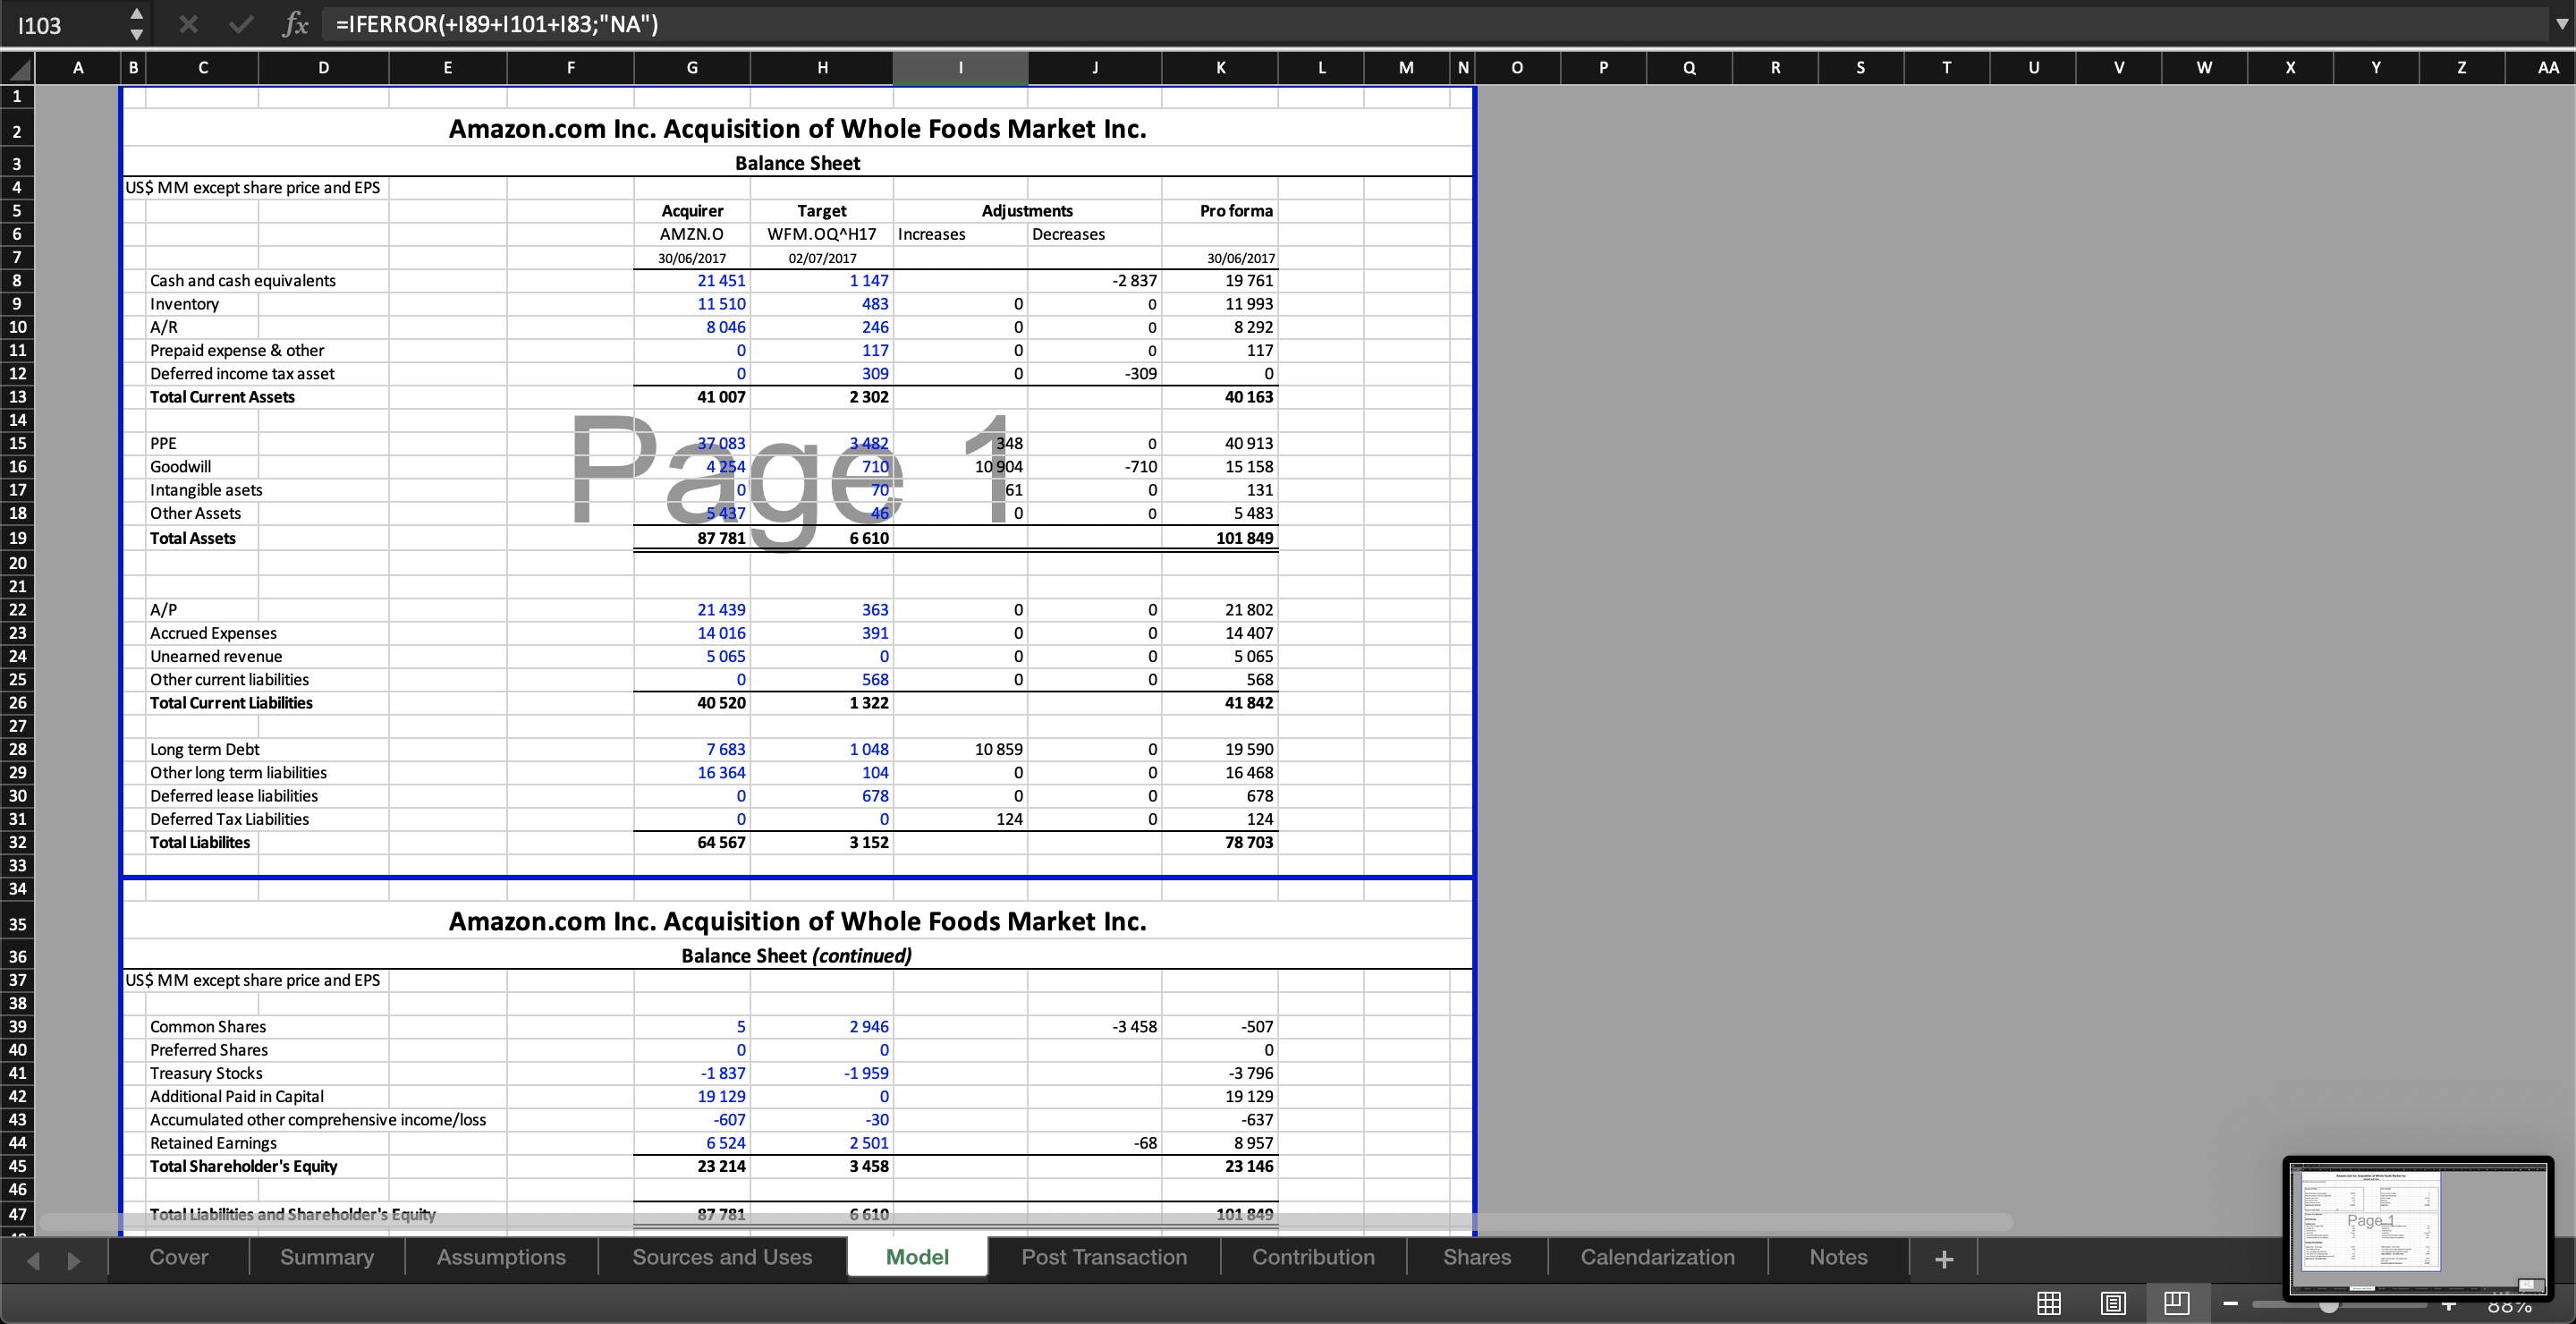Screen dimensions: 2576x1324
Task: Click the first Amazon acquisition title
Action: (x=797, y=129)
